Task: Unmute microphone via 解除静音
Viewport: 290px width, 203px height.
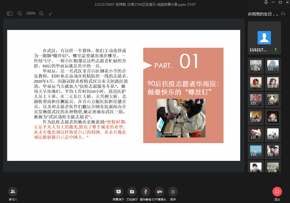Action: 145,194
